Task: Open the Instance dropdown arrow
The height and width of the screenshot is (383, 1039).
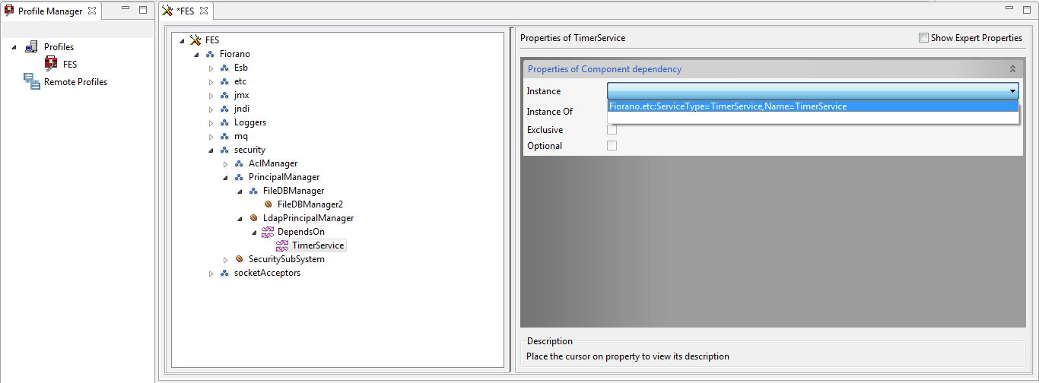Action: pos(1012,91)
